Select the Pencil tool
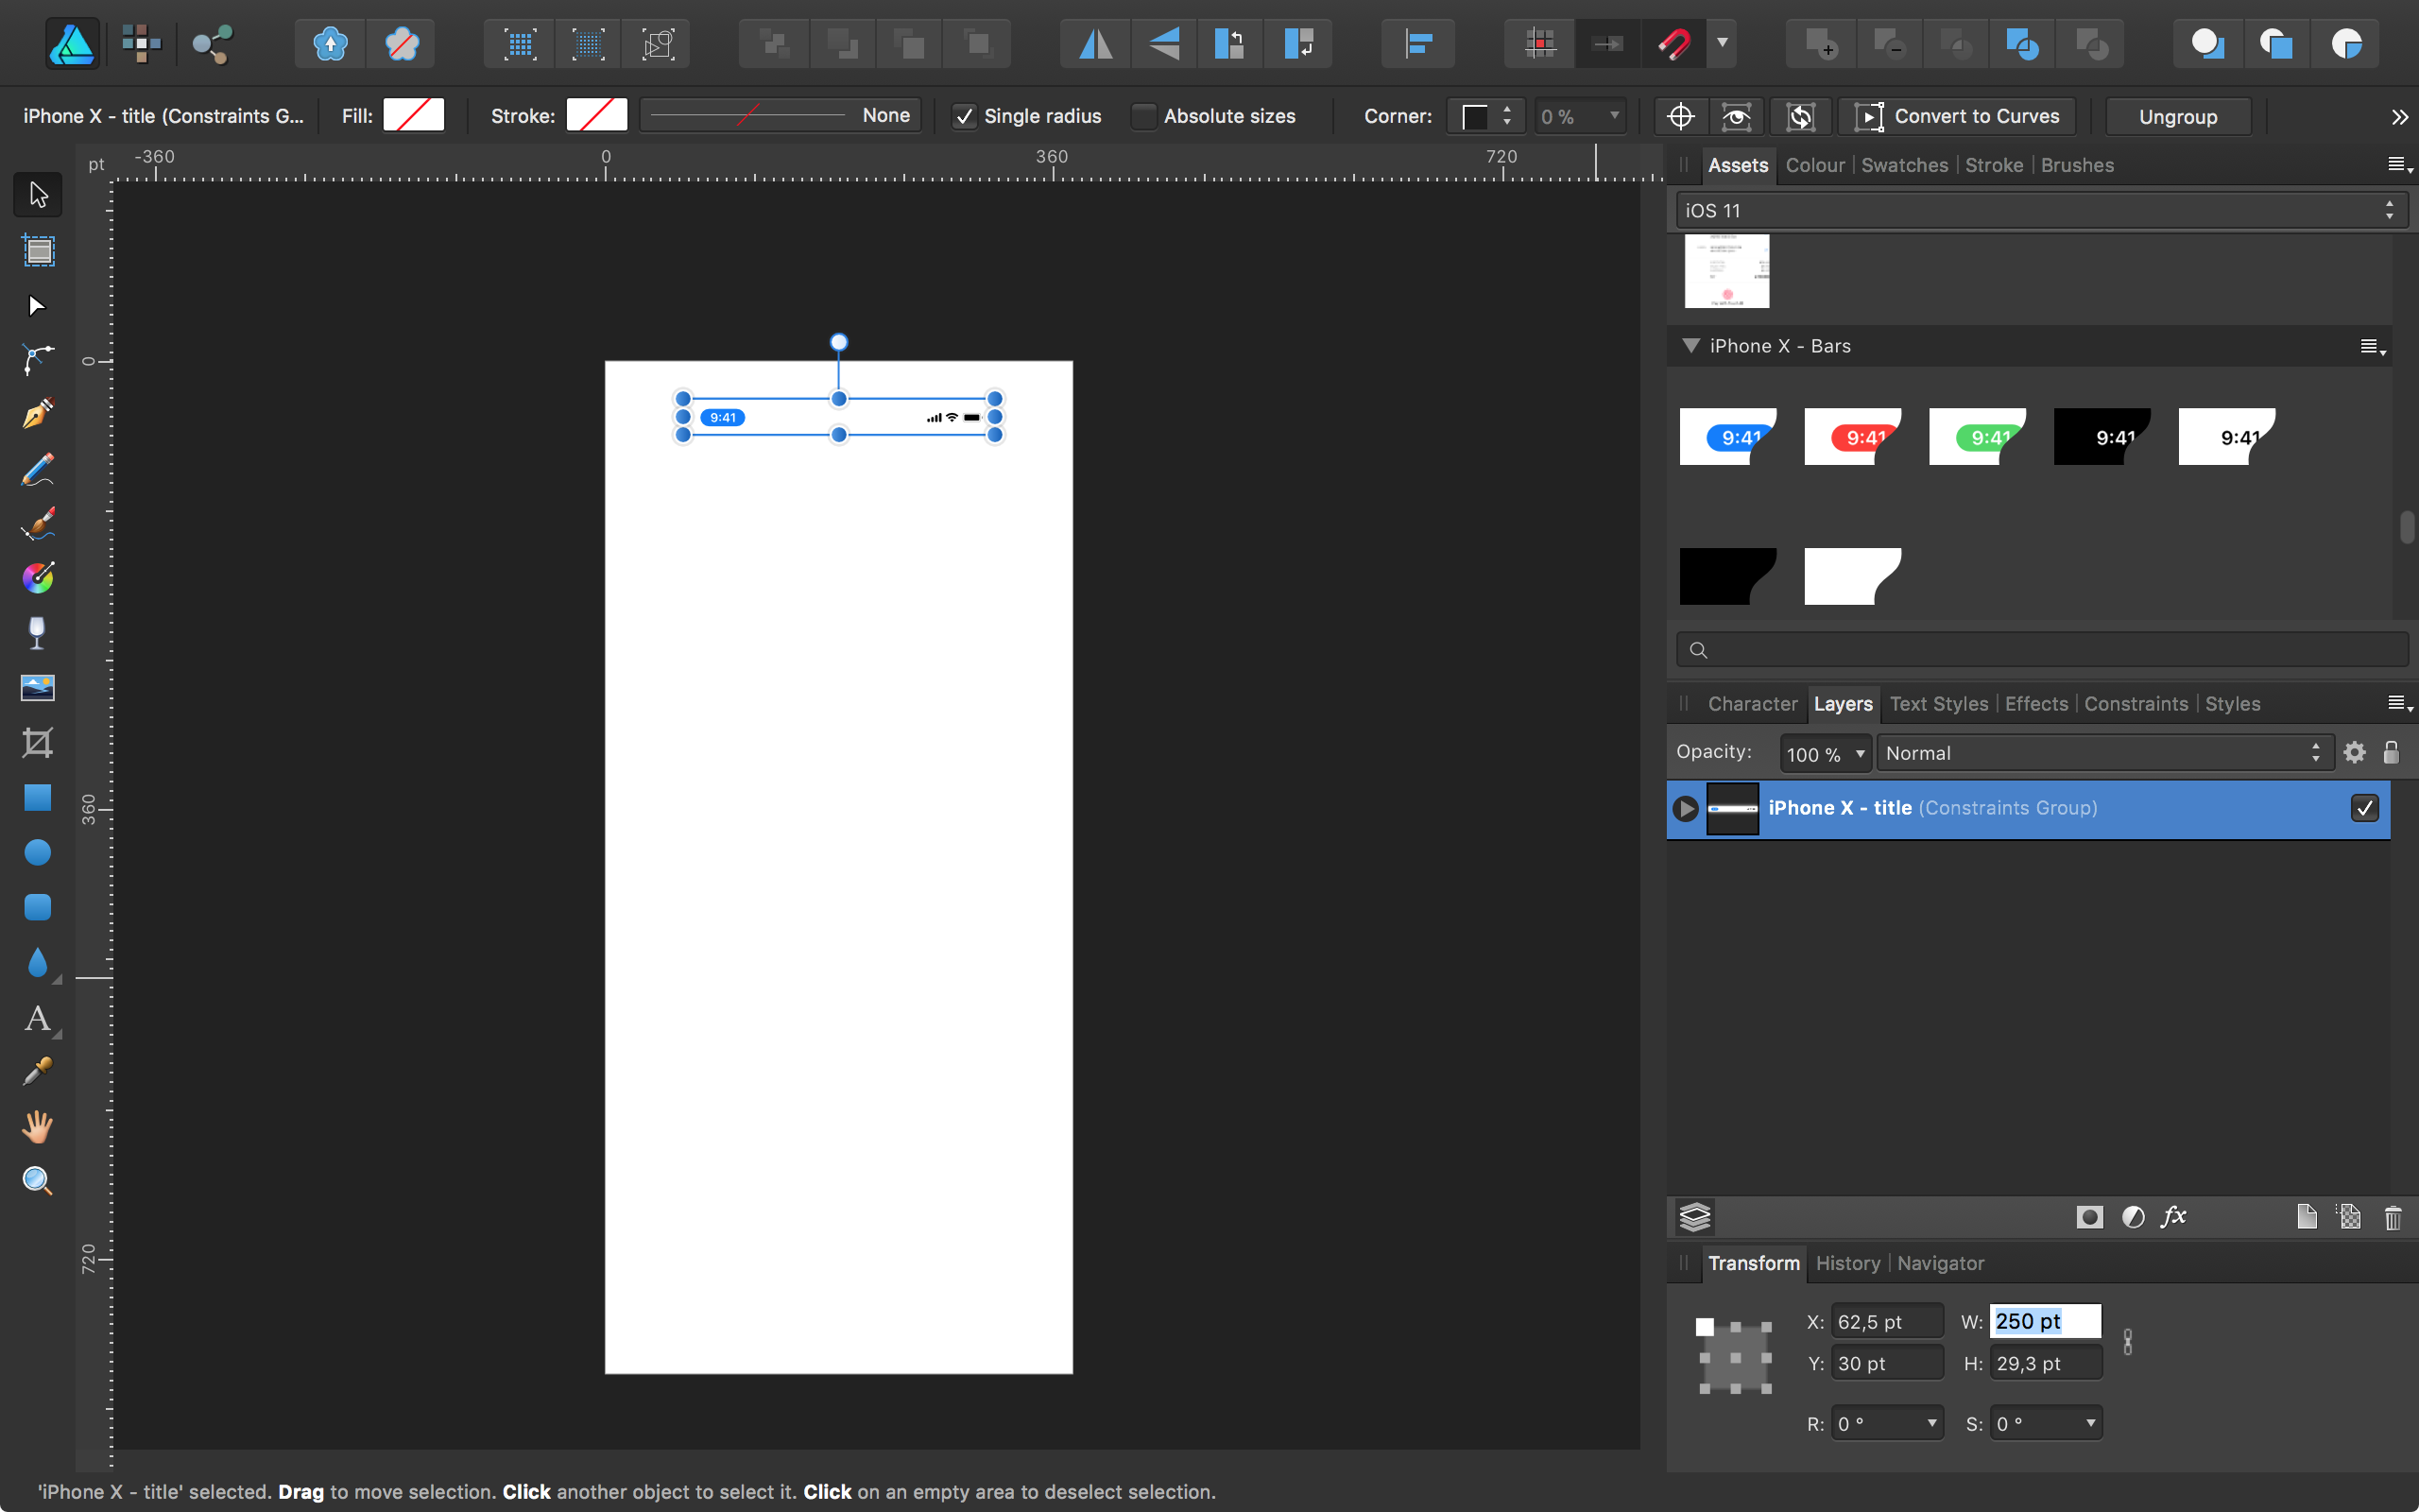The height and width of the screenshot is (1512, 2419). pyautogui.click(x=38, y=469)
